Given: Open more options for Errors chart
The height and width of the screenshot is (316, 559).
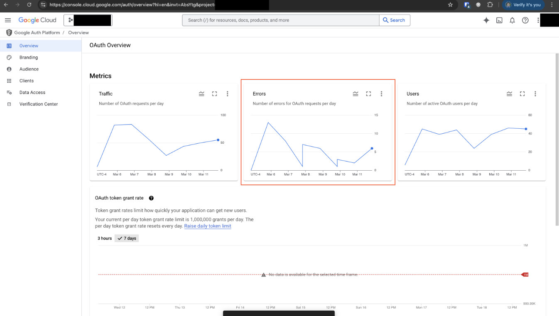Looking at the screenshot, I should pos(381,94).
